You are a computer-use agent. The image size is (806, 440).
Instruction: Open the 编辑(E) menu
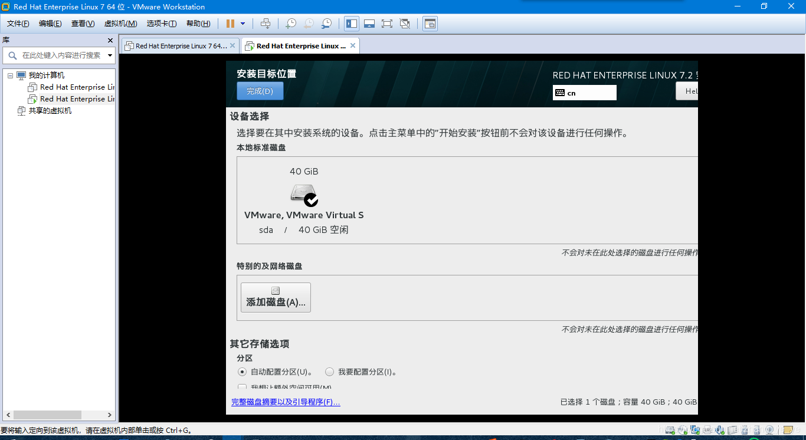(50, 24)
